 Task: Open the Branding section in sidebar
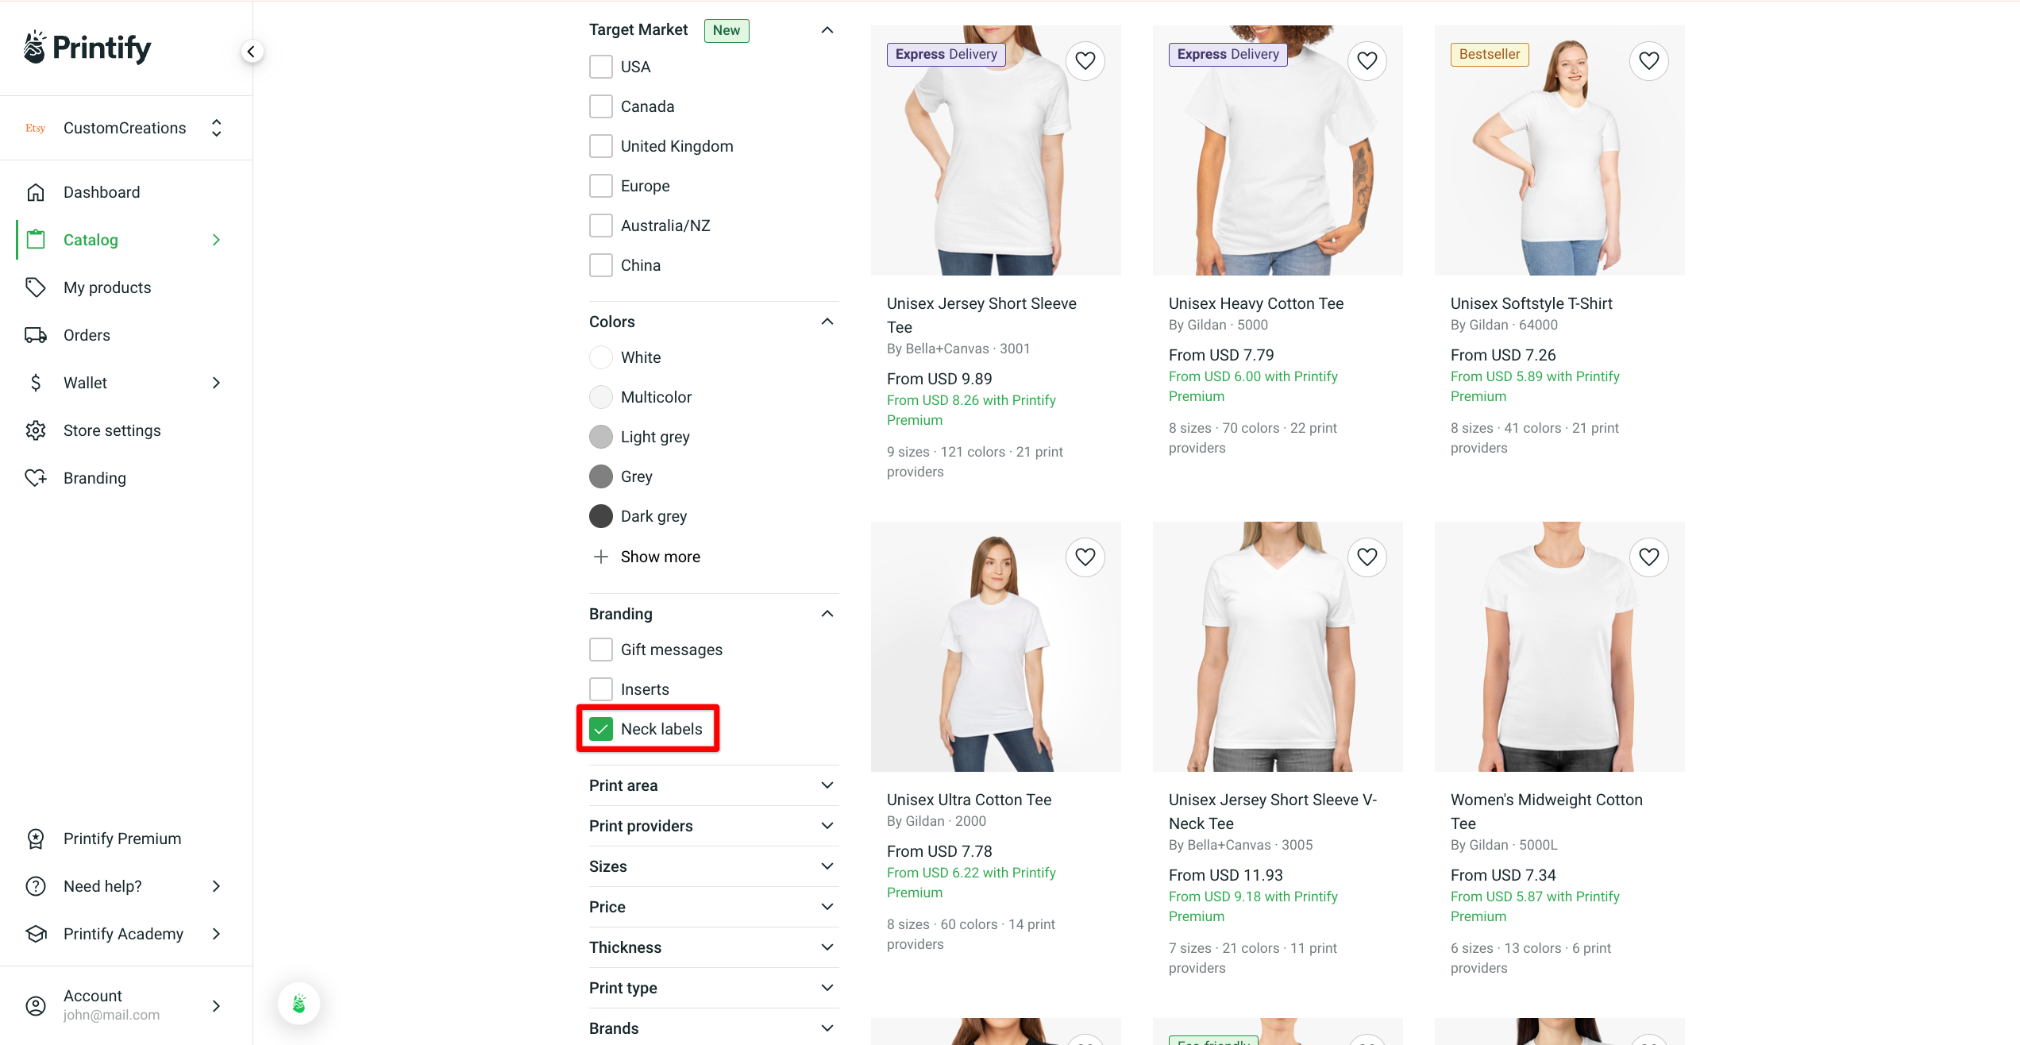click(94, 477)
